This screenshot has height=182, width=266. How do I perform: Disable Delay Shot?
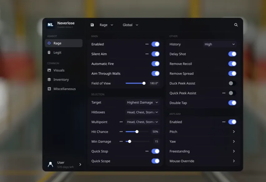(x=232, y=54)
